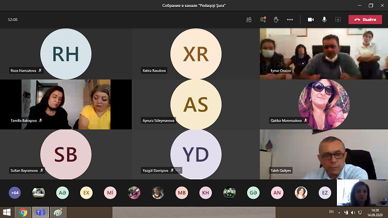Select Yazgül Dovrişova's YD avatar
Screen dimensions: 388x218
[x=196, y=154]
